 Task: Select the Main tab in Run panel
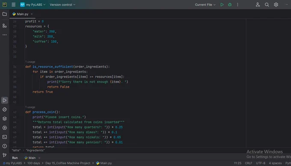pos(30,158)
